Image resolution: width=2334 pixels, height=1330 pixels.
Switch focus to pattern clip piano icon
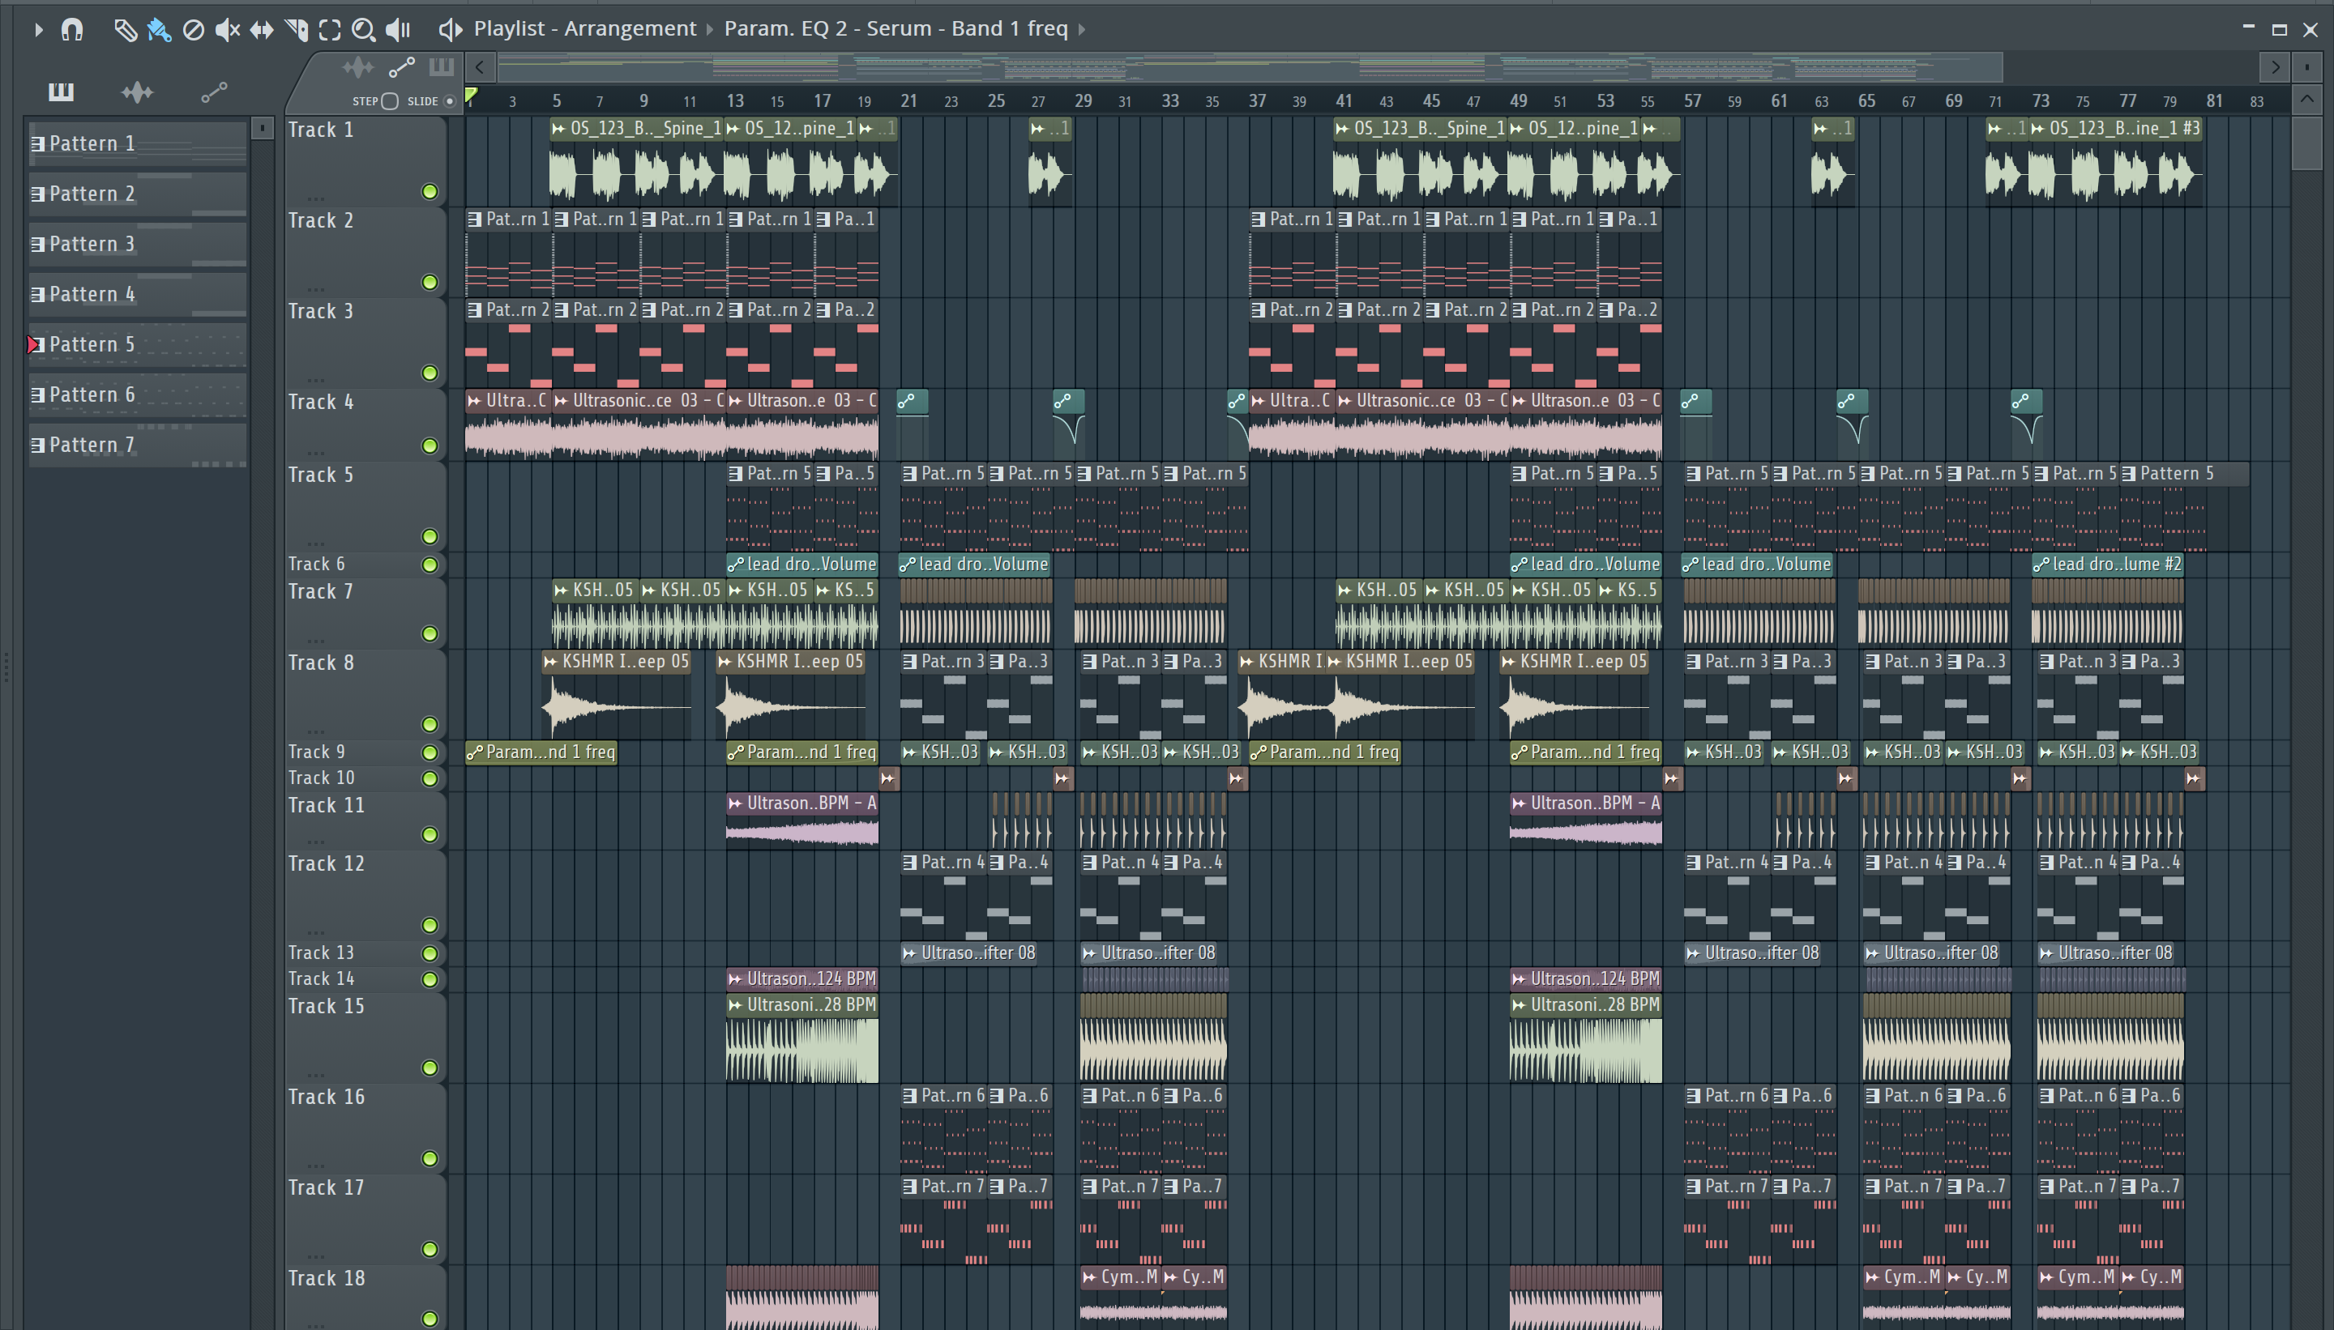point(442,66)
